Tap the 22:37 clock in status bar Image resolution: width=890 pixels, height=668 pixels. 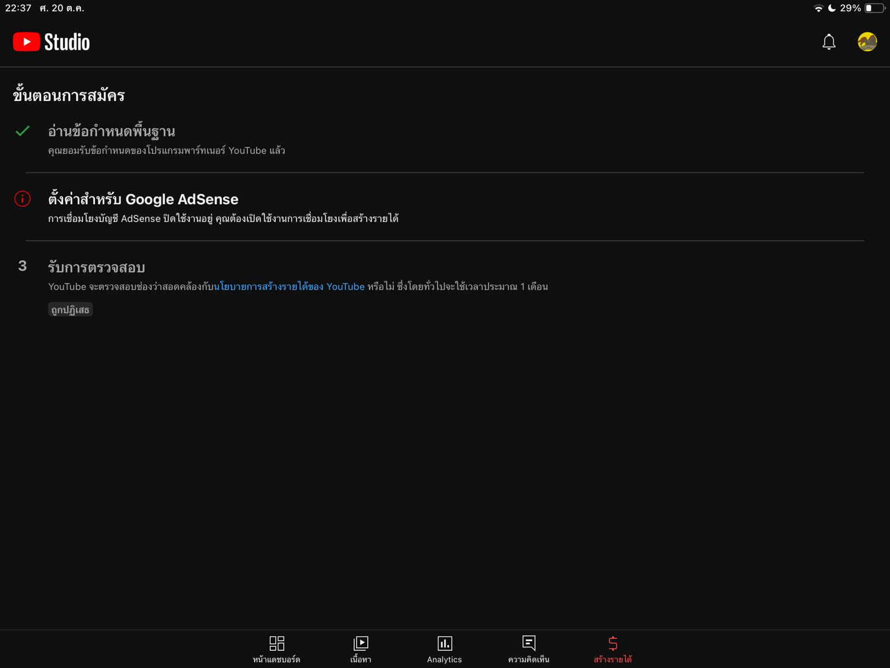coord(18,8)
